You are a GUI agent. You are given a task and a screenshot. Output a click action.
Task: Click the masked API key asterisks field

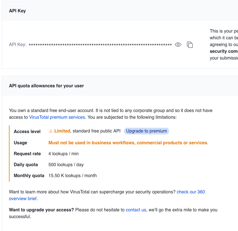point(100,45)
